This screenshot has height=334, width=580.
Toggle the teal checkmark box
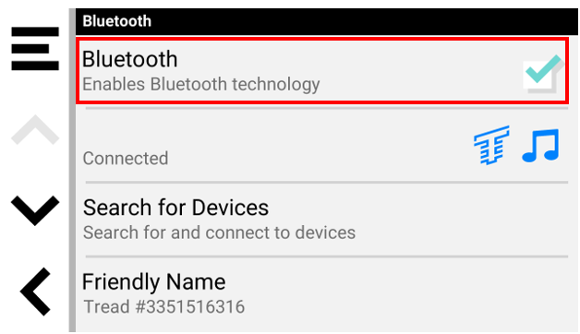(x=543, y=74)
